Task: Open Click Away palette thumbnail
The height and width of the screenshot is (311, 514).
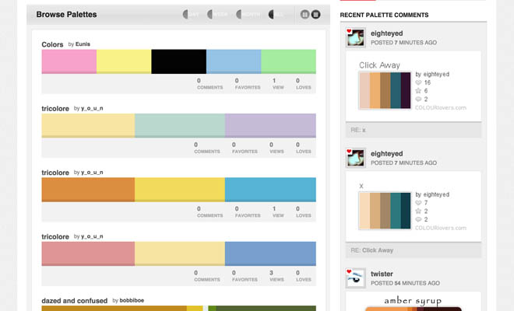Action: [385, 90]
